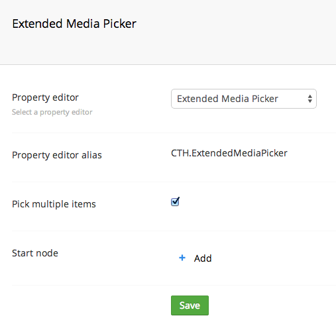Screen dimensions: 336x326
Task: Select the Extended Media Picker combo box value
Action: pyautogui.click(x=227, y=99)
